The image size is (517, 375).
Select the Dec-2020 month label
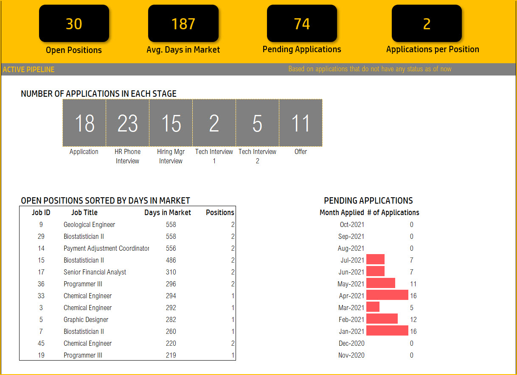click(351, 343)
